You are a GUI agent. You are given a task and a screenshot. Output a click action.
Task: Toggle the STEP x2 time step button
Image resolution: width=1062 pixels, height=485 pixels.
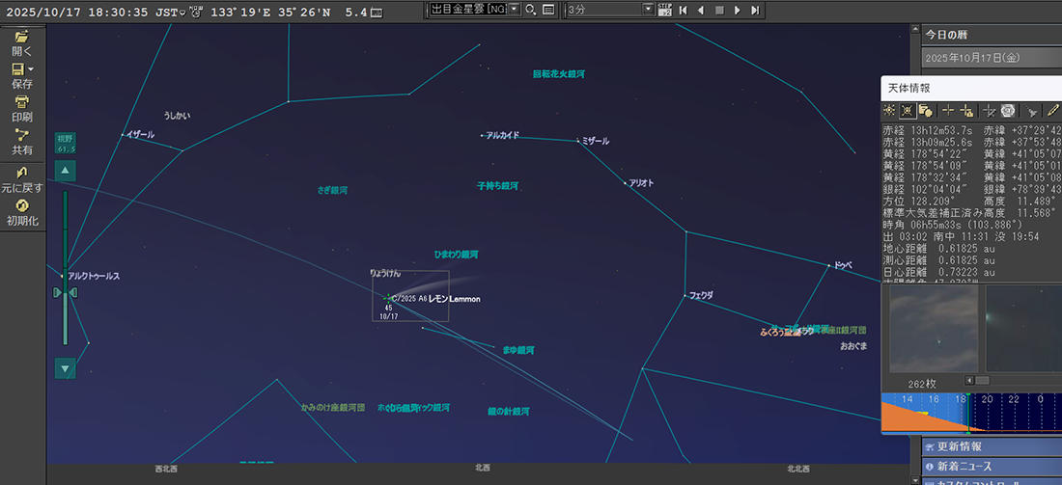pos(664,10)
